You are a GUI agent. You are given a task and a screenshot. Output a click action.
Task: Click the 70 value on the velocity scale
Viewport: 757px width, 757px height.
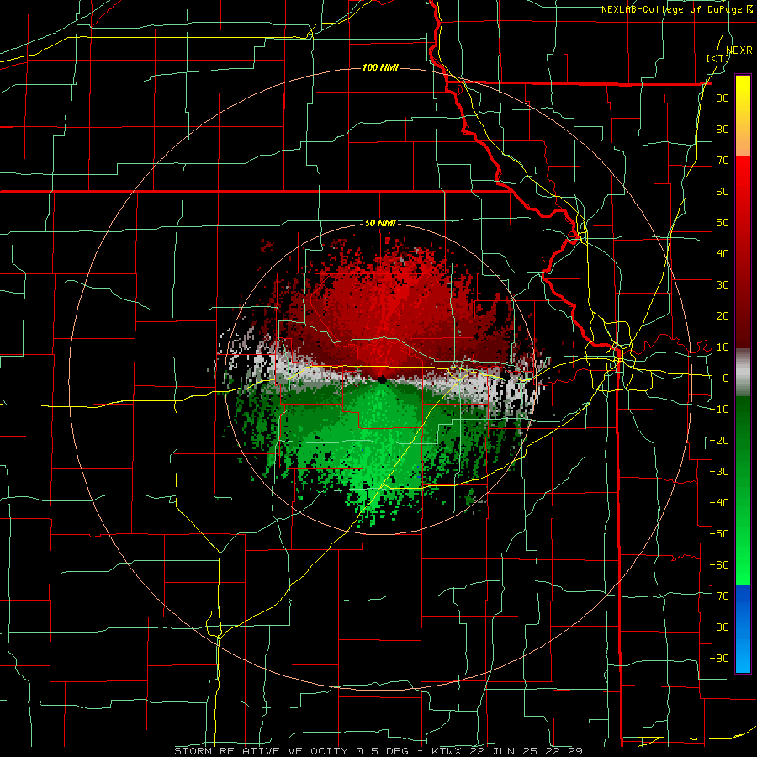(x=723, y=161)
